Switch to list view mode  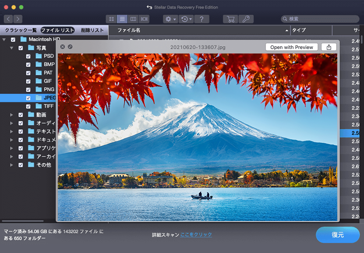122,19
